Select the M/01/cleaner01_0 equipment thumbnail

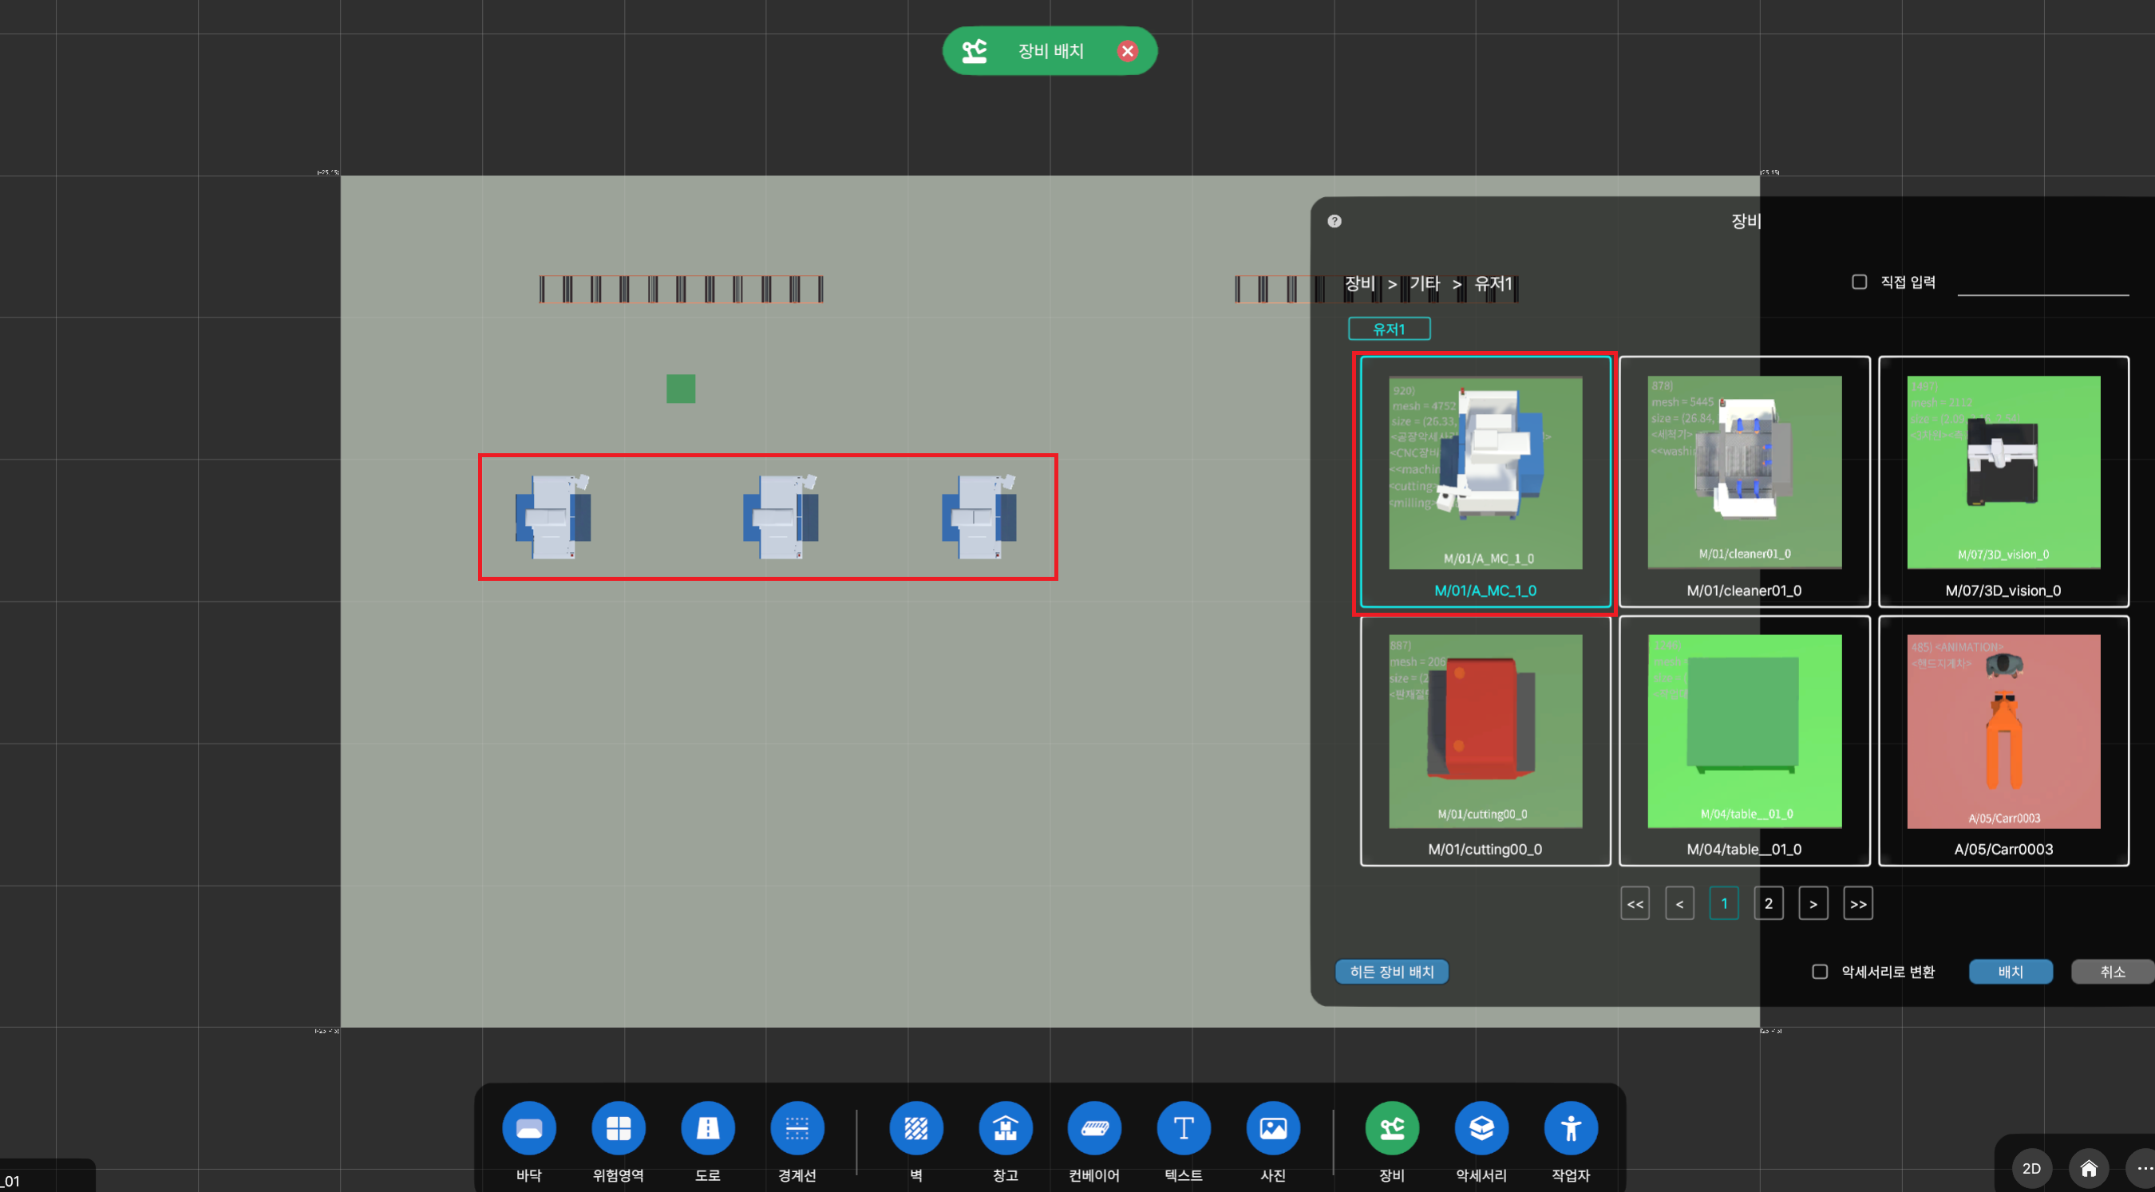[x=1744, y=481]
